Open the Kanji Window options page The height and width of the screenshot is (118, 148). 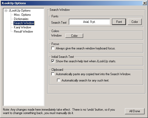[23, 27]
